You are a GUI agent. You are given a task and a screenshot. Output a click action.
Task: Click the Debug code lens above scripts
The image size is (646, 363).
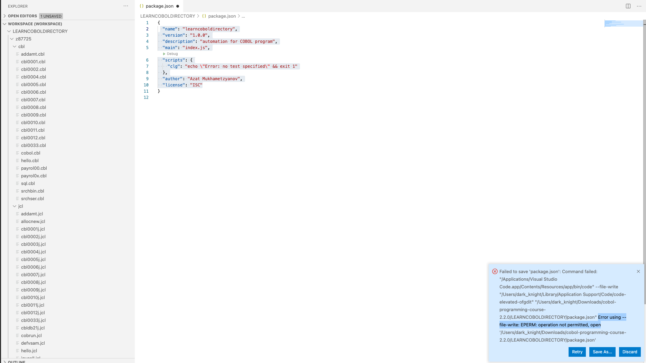[170, 54]
